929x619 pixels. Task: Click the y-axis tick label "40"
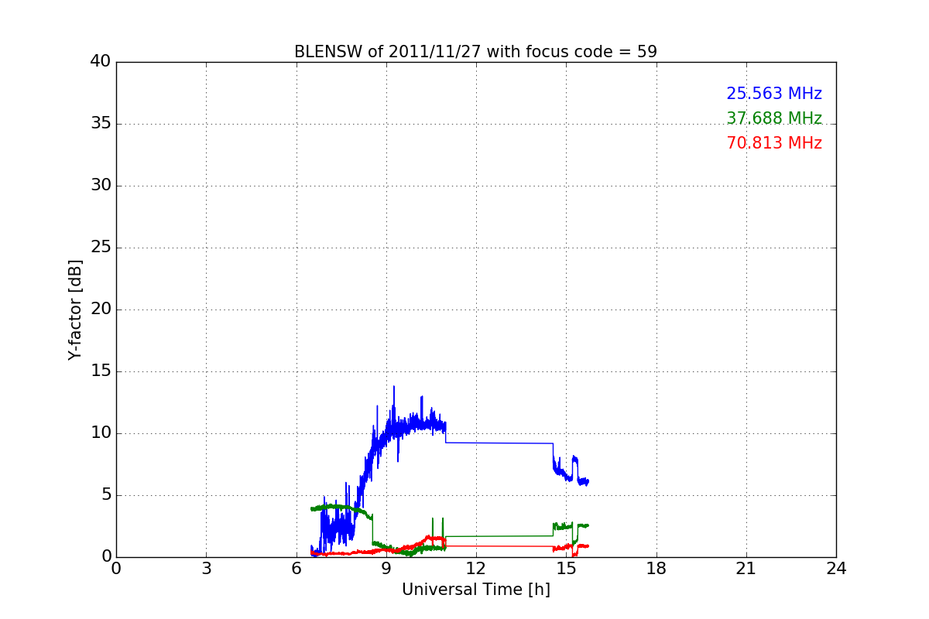point(101,62)
